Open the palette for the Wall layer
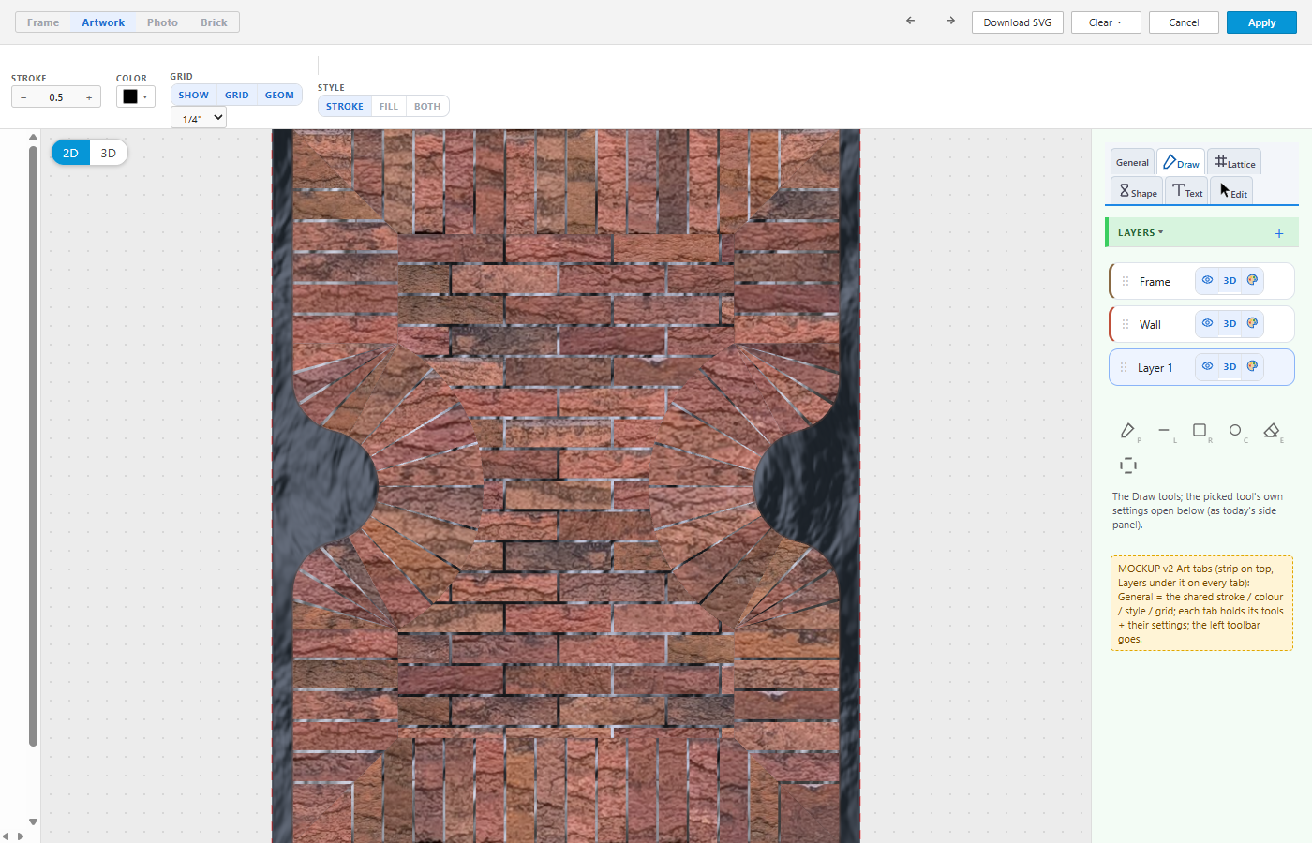Viewport: 1312px width, 843px height. [x=1252, y=323]
